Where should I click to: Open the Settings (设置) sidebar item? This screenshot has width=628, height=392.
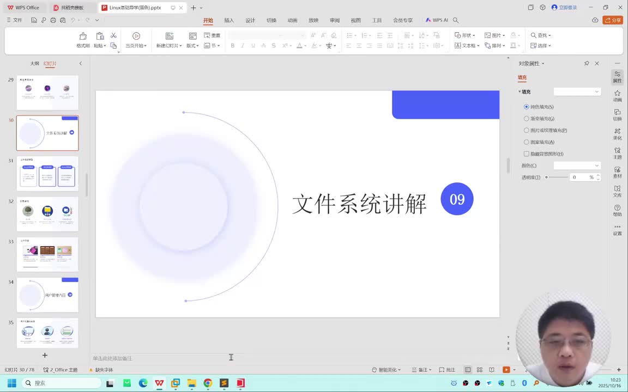tap(617, 230)
